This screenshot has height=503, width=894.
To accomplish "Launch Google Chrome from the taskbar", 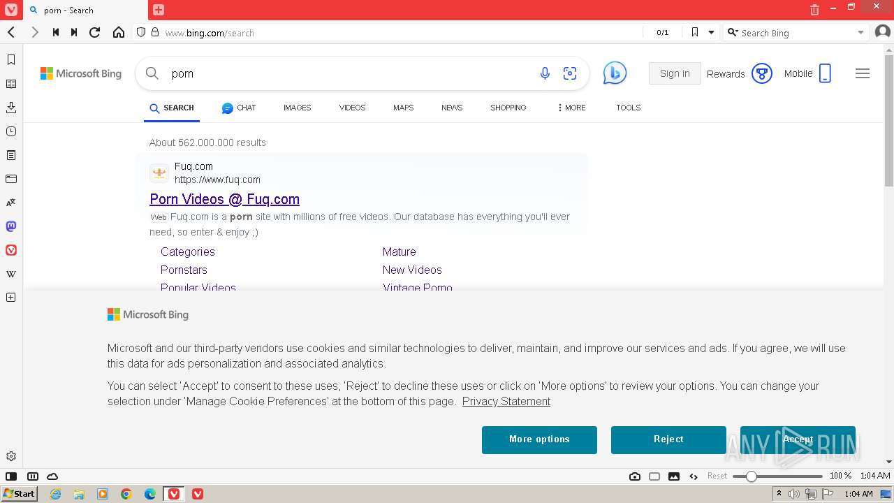I will pyautogui.click(x=126, y=494).
